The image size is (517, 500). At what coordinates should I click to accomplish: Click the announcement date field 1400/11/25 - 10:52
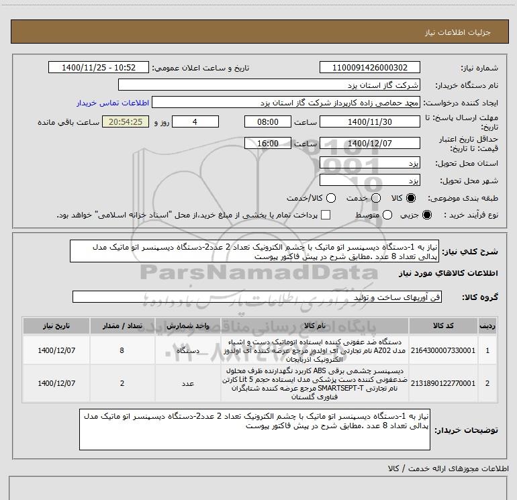[99, 67]
